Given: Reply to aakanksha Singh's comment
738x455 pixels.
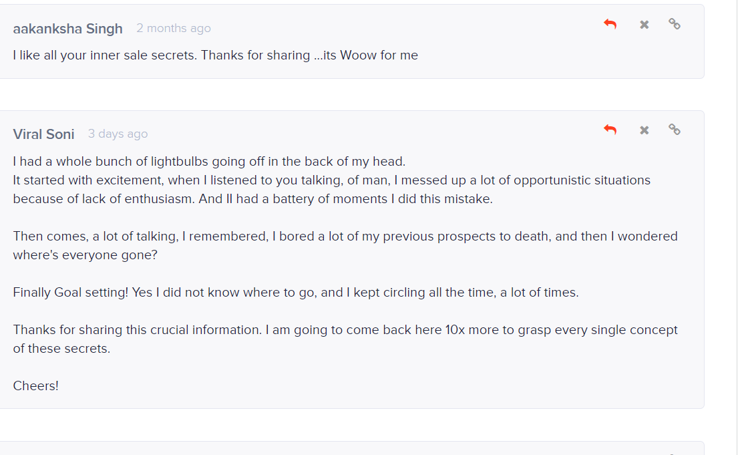Looking at the screenshot, I should [x=610, y=24].
